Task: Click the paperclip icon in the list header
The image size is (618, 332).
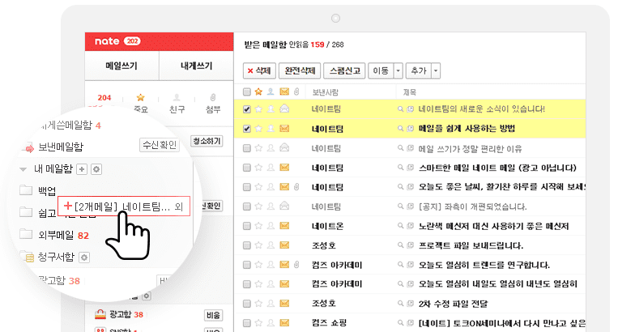Action: click(296, 92)
